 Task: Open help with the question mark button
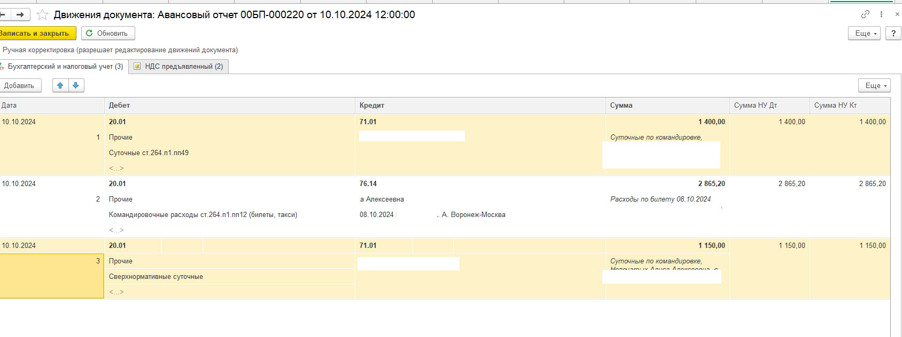click(x=893, y=33)
